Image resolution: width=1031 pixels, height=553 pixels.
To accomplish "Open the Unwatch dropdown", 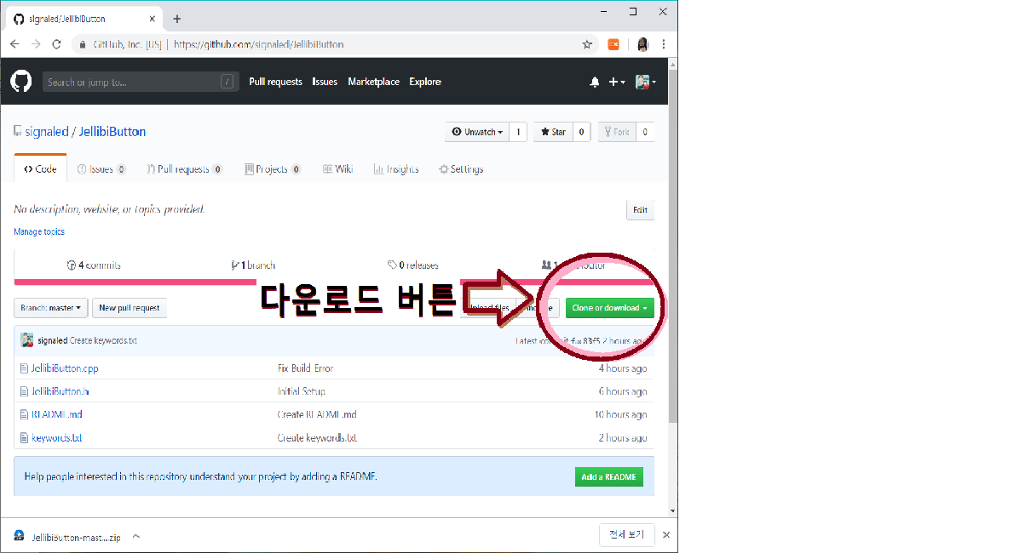I will click(x=476, y=132).
